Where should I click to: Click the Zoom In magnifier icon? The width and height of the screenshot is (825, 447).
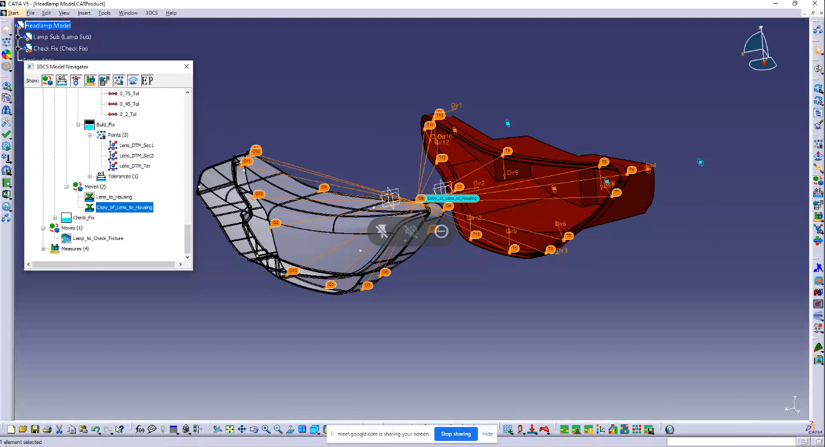coord(266,429)
